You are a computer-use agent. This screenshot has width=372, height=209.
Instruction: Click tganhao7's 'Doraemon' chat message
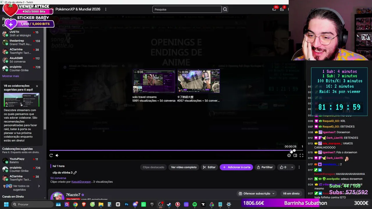(x=329, y=132)
